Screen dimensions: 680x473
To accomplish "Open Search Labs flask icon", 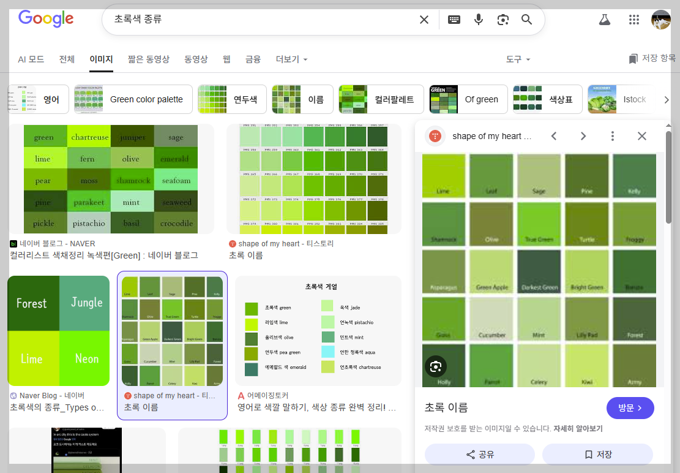I will tap(605, 20).
